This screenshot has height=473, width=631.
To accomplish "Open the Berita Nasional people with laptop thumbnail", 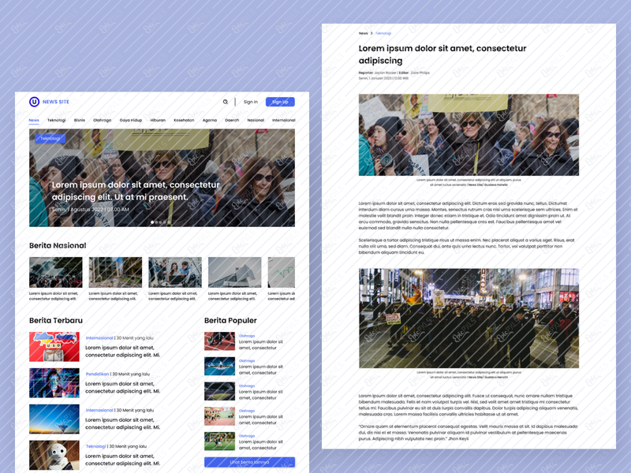I will (175, 272).
